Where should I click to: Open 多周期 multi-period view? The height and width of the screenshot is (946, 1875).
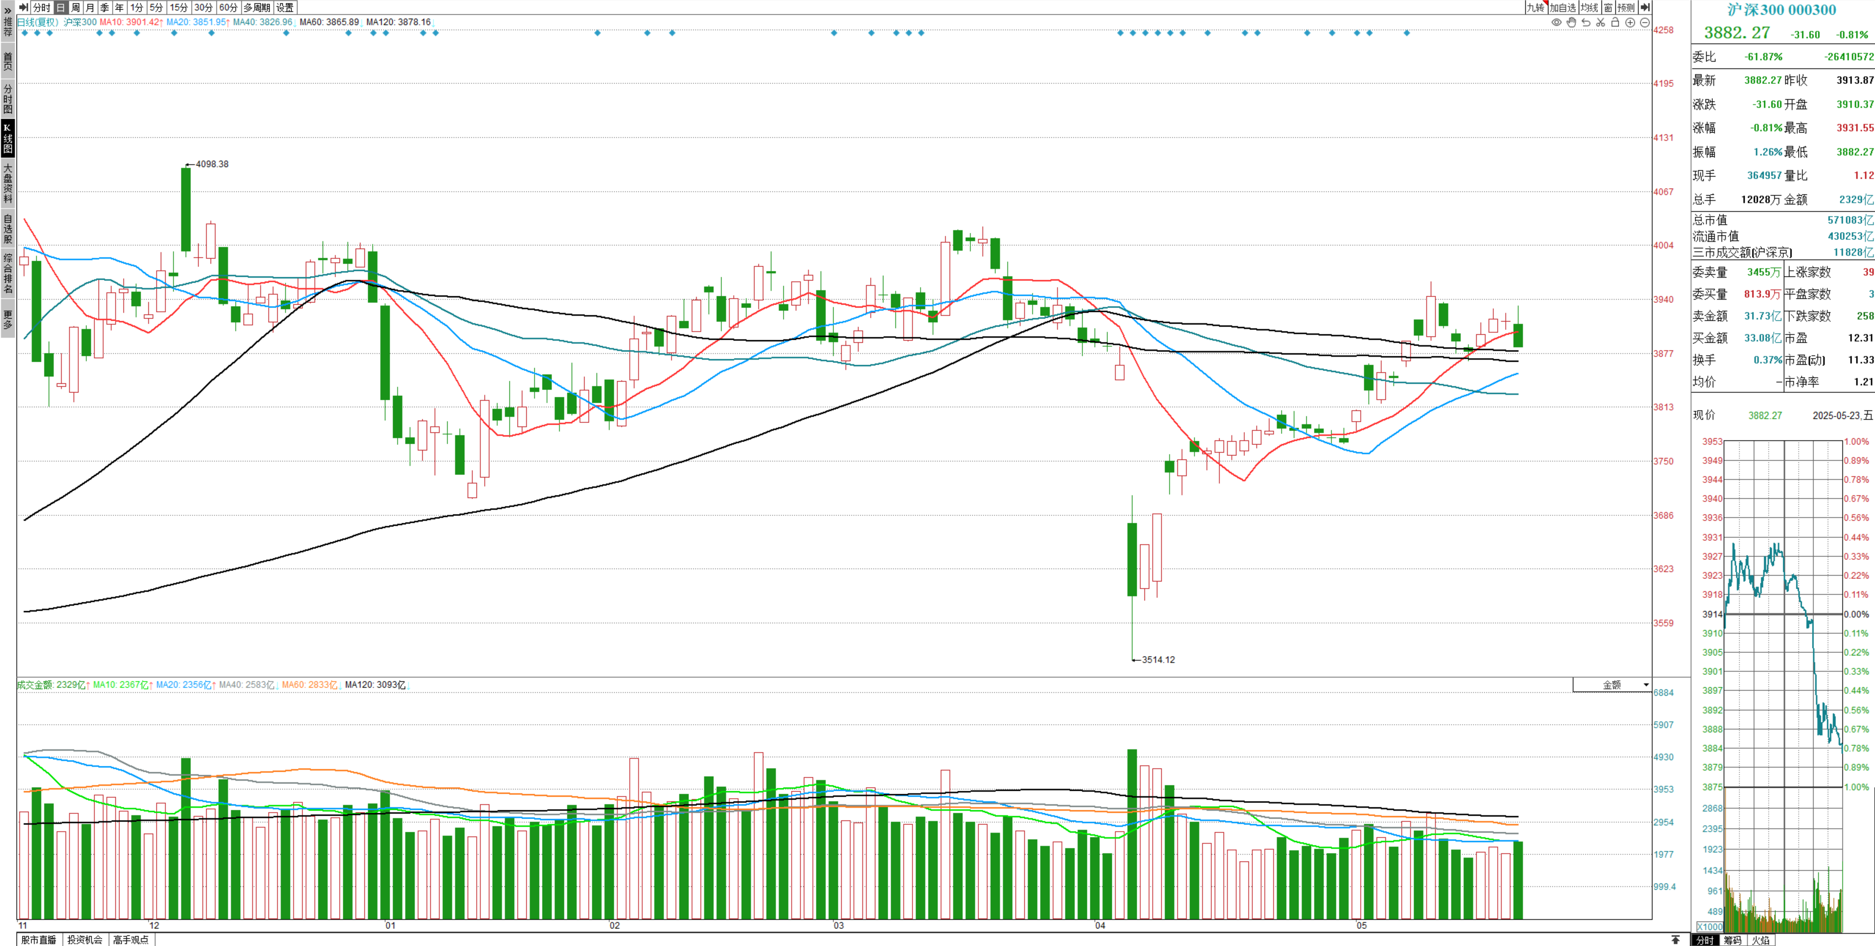pyautogui.click(x=256, y=7)
